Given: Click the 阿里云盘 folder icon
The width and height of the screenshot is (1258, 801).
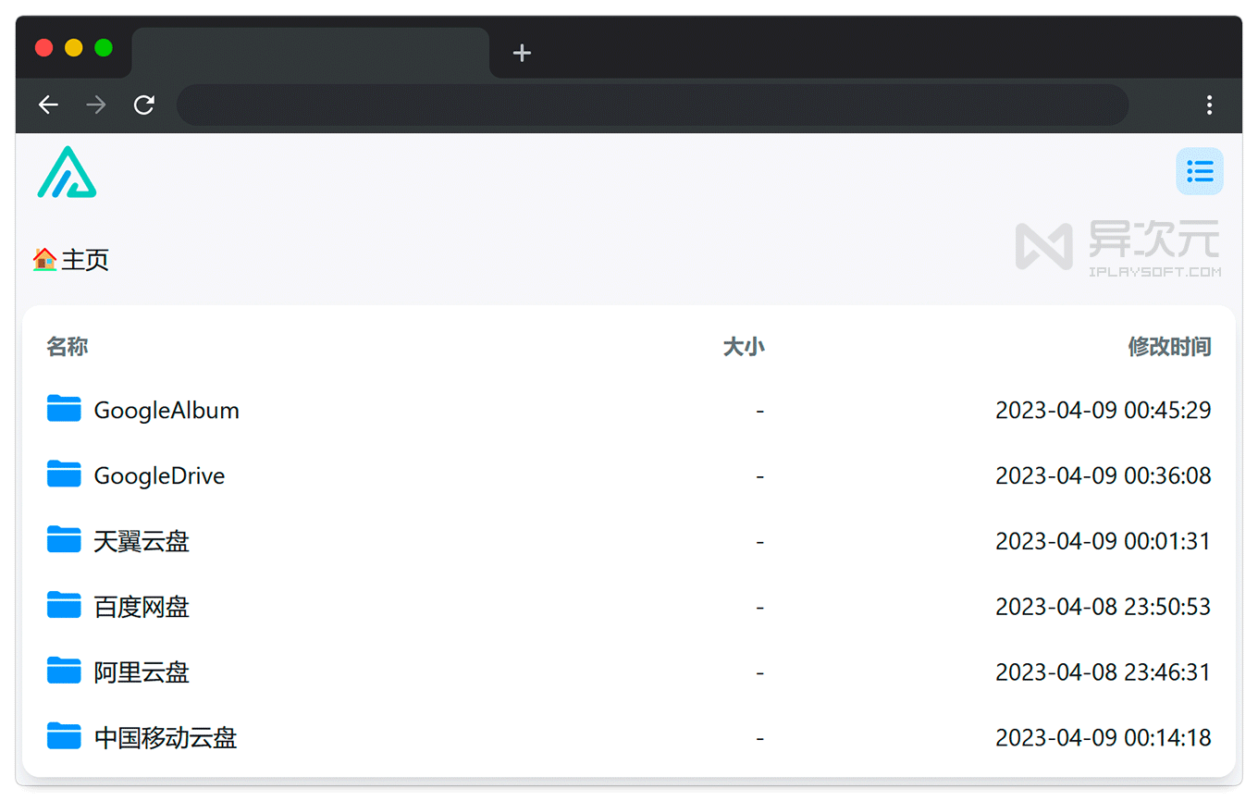Looking at the screenshot, I should (64, 672).
